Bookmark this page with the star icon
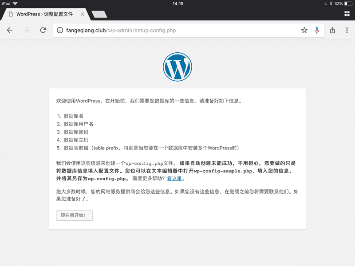The image size is (355, 266). click(304, 30)
